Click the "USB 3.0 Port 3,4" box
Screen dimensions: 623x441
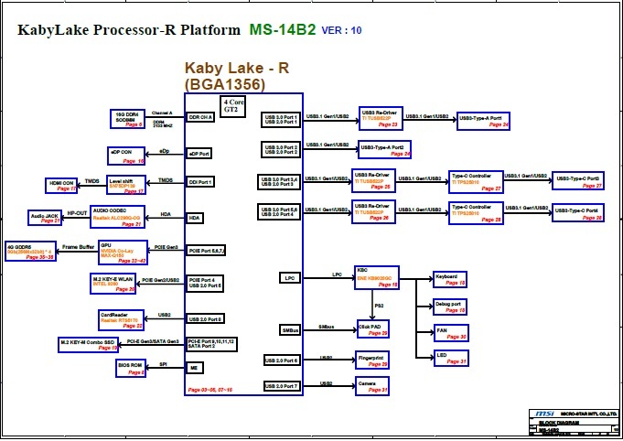click(279, 181)
